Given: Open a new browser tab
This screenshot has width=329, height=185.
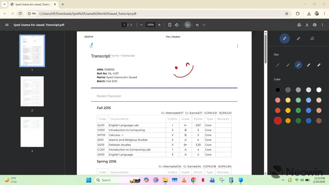Looking at the screenshot, I should click(63, 4).
